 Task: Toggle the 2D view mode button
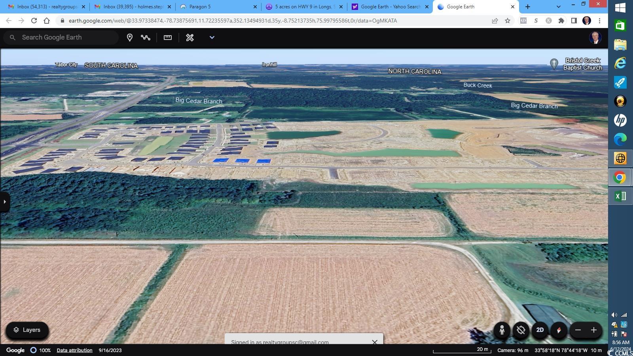click(x=540, y=330)
